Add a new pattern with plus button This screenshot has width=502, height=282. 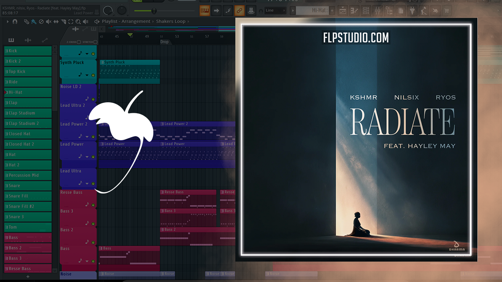28,277
